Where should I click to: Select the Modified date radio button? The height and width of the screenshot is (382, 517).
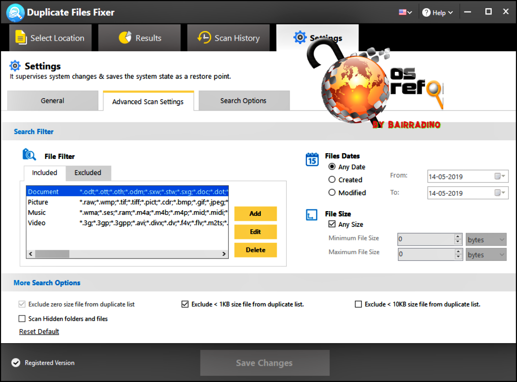point(332,192)
